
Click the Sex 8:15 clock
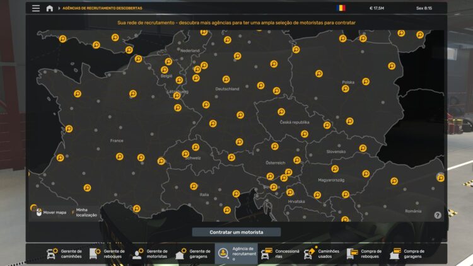(x=424, y=8)
